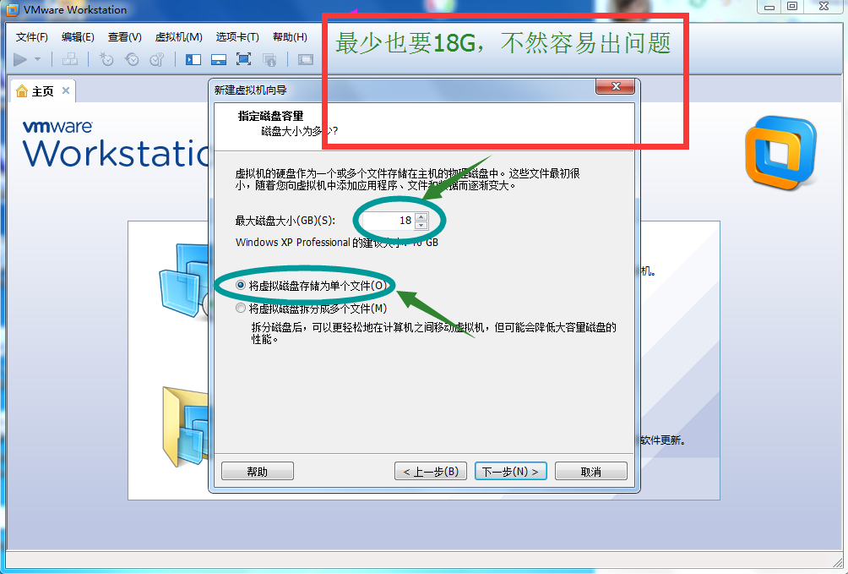
Task: Click the 下一步(N) > button
Action: (x=510, y=471)
